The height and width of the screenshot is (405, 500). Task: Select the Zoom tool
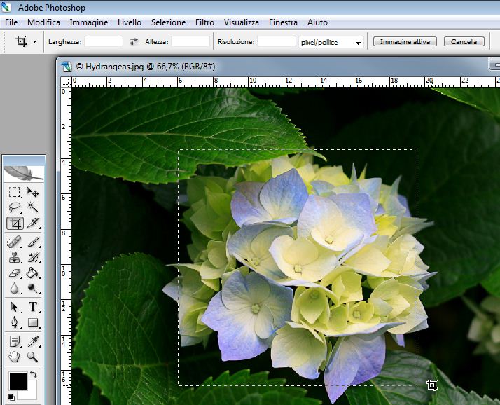(32, 357)
